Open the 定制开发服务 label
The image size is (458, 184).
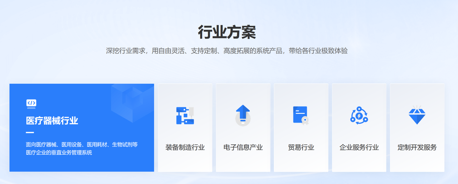click(x=417, y=147)
